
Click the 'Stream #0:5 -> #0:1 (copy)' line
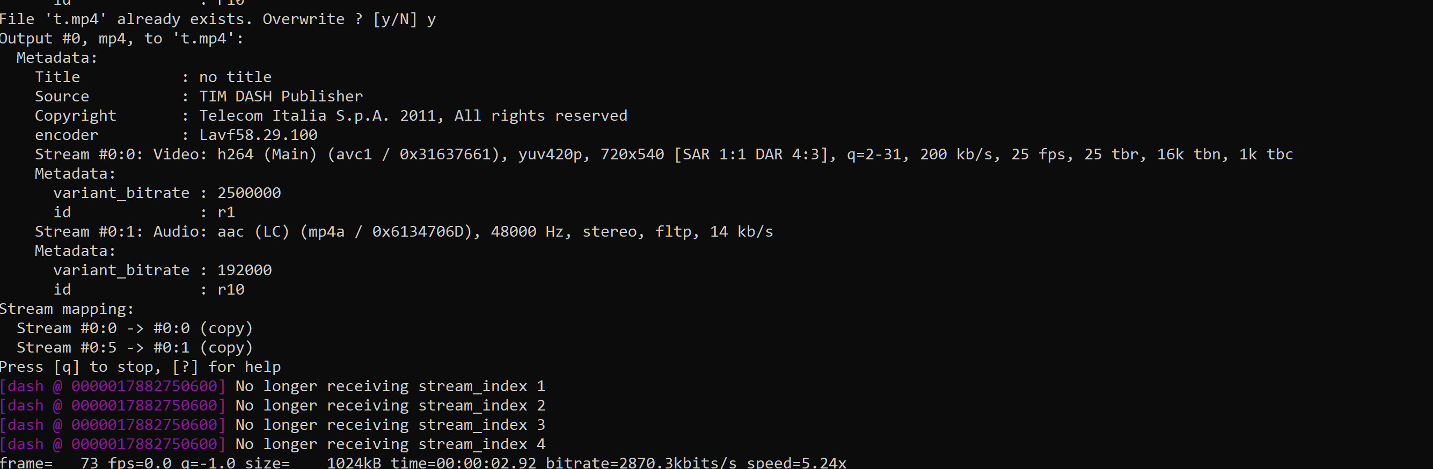pyautogui.click(x=135, y=348)
